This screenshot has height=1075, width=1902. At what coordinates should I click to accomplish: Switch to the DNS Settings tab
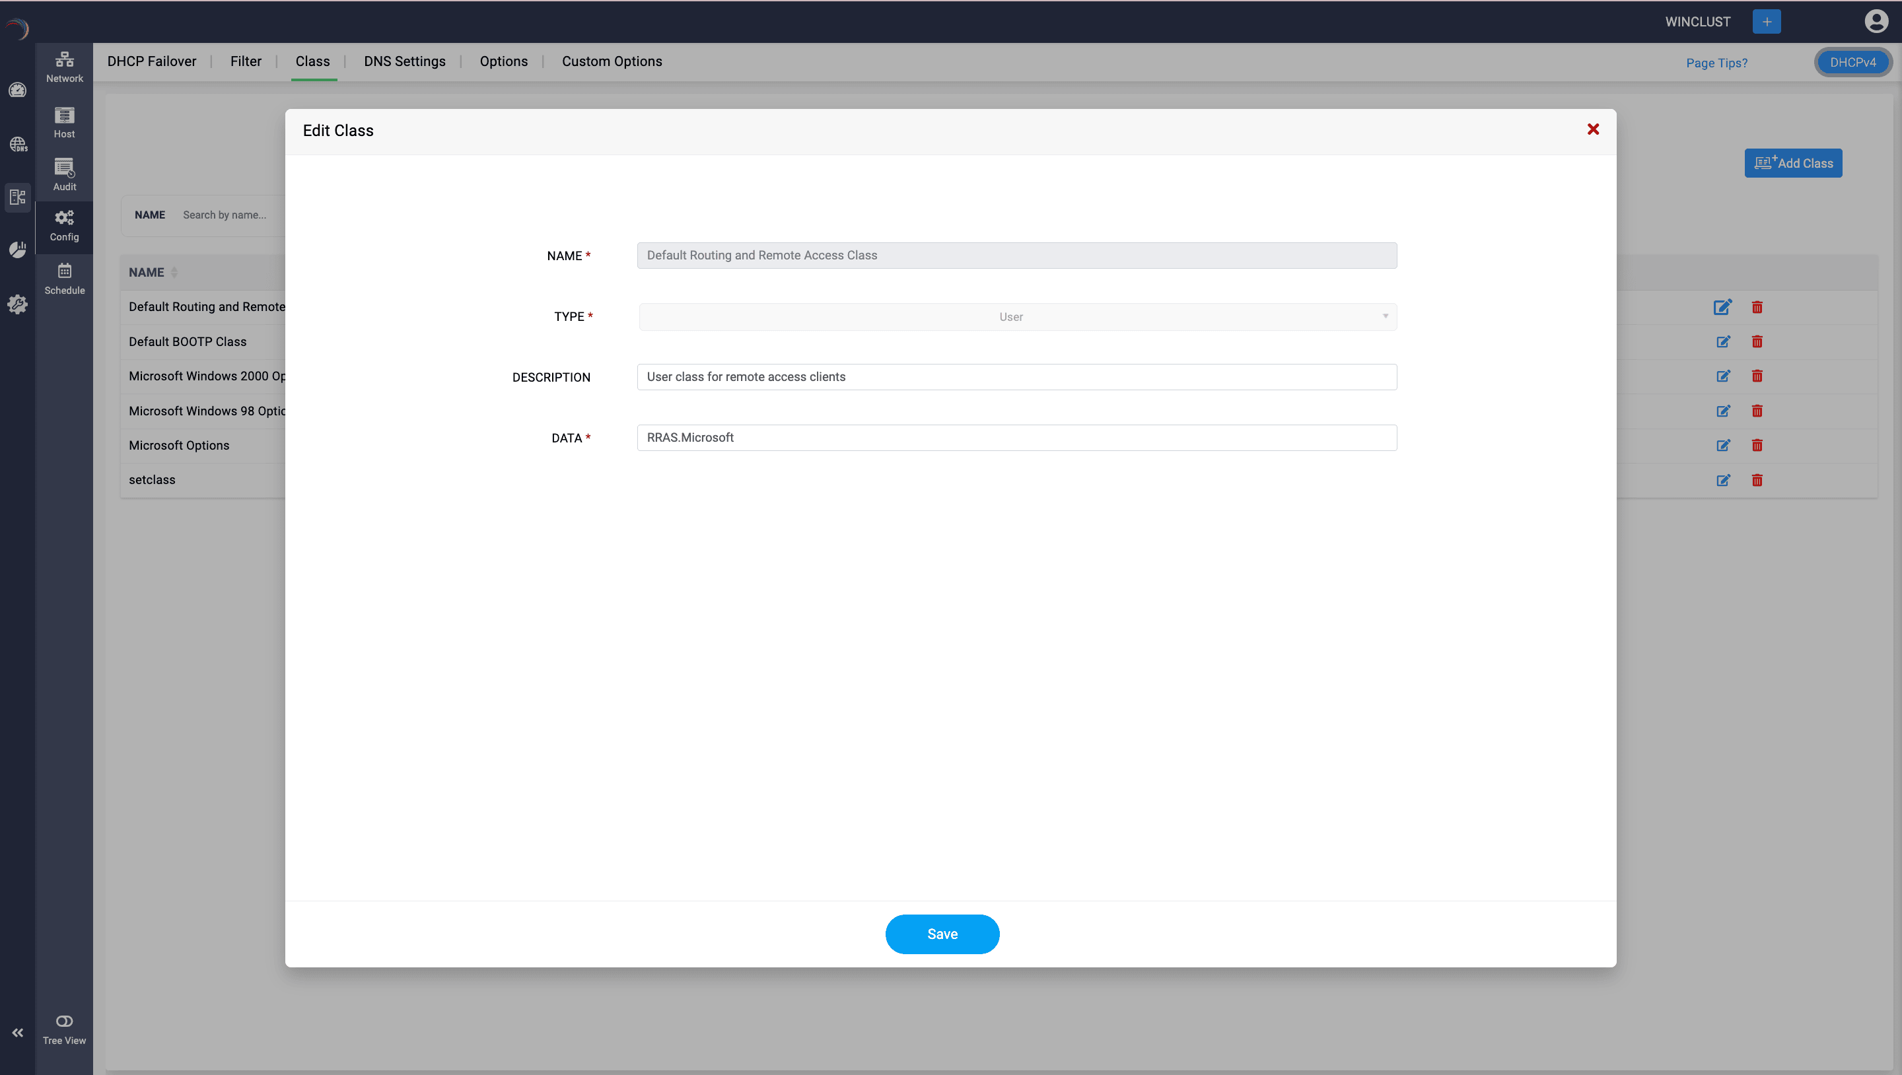tap(404, 61)
